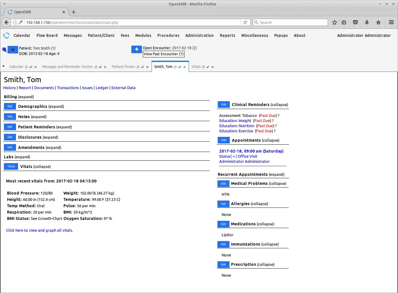Image resolution: width=398 pixels, height=293 pixels.
Task: Toggle the padlock on the Patient Finder tab
Action: coord(143,67)
